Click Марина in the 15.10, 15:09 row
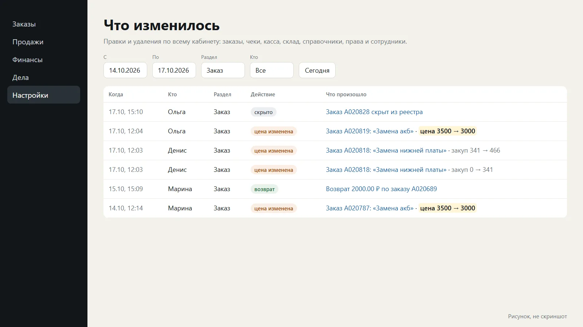The height and width of the screenshot is (327, 583). (x=180, y=189)
